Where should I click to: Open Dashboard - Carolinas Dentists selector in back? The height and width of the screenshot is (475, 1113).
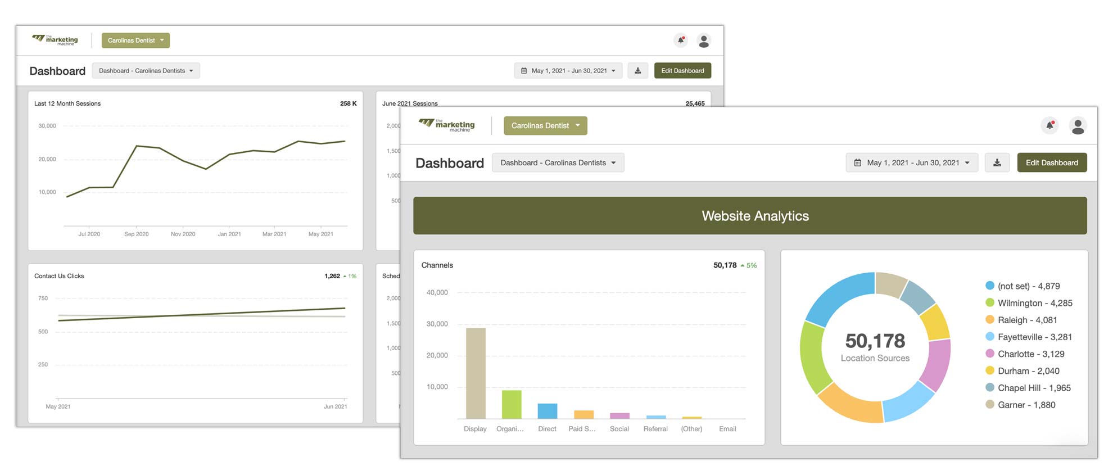[x=146, y=71]
